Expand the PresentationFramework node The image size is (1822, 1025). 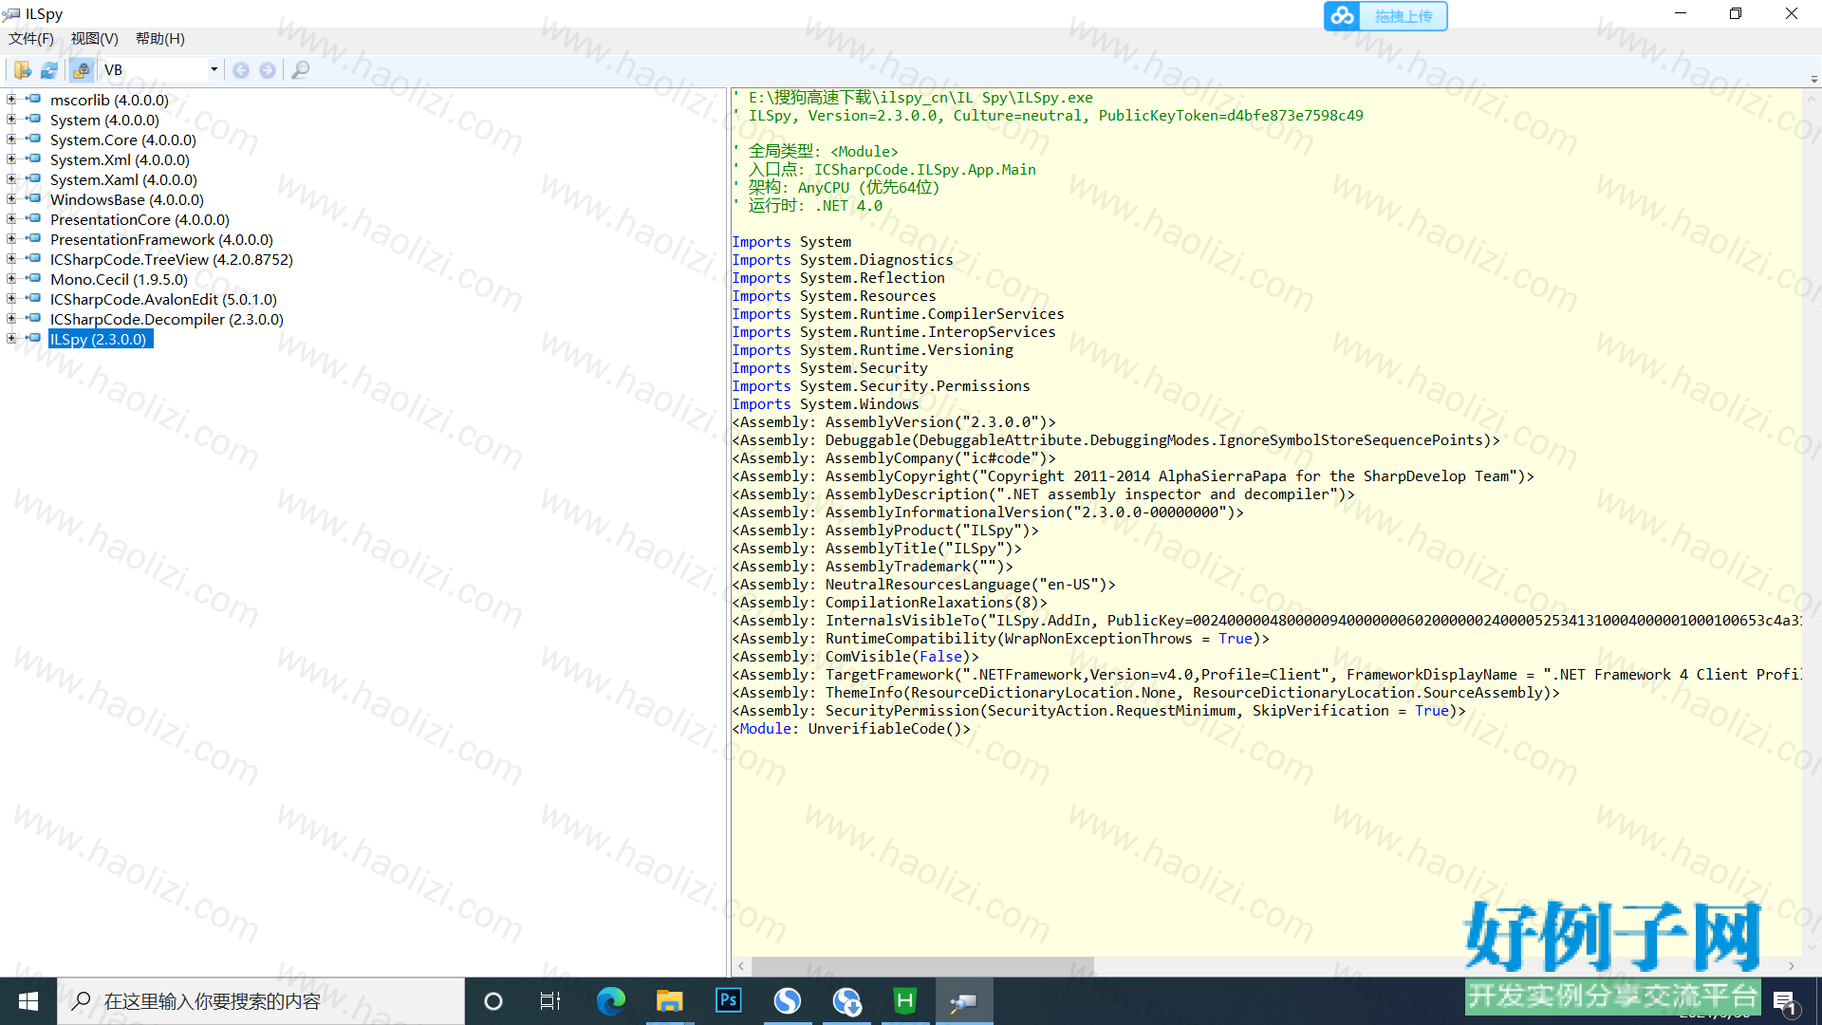pos(11,238)
